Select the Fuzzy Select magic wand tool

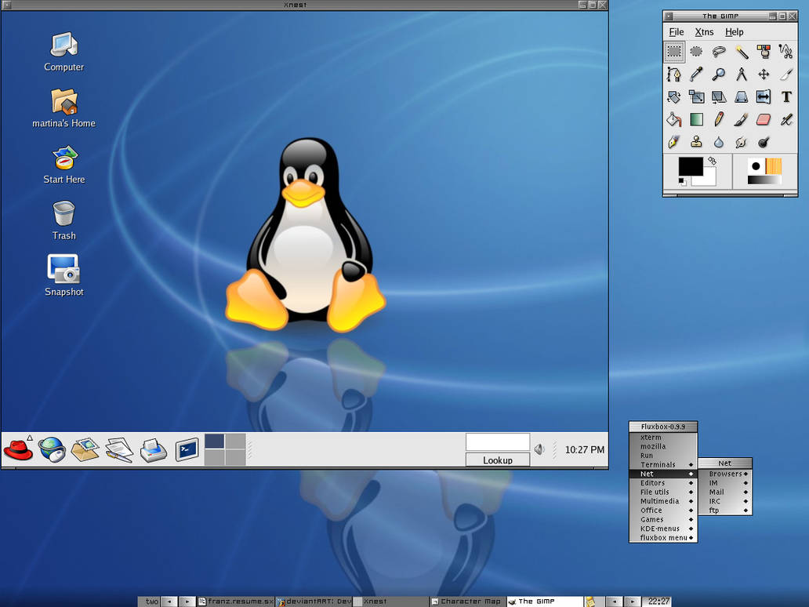pyautogui.click(x=742, y=52)
